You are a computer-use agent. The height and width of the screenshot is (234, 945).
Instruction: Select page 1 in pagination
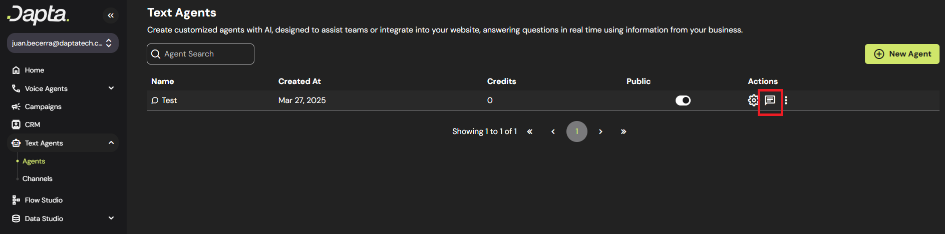(577, 131)
